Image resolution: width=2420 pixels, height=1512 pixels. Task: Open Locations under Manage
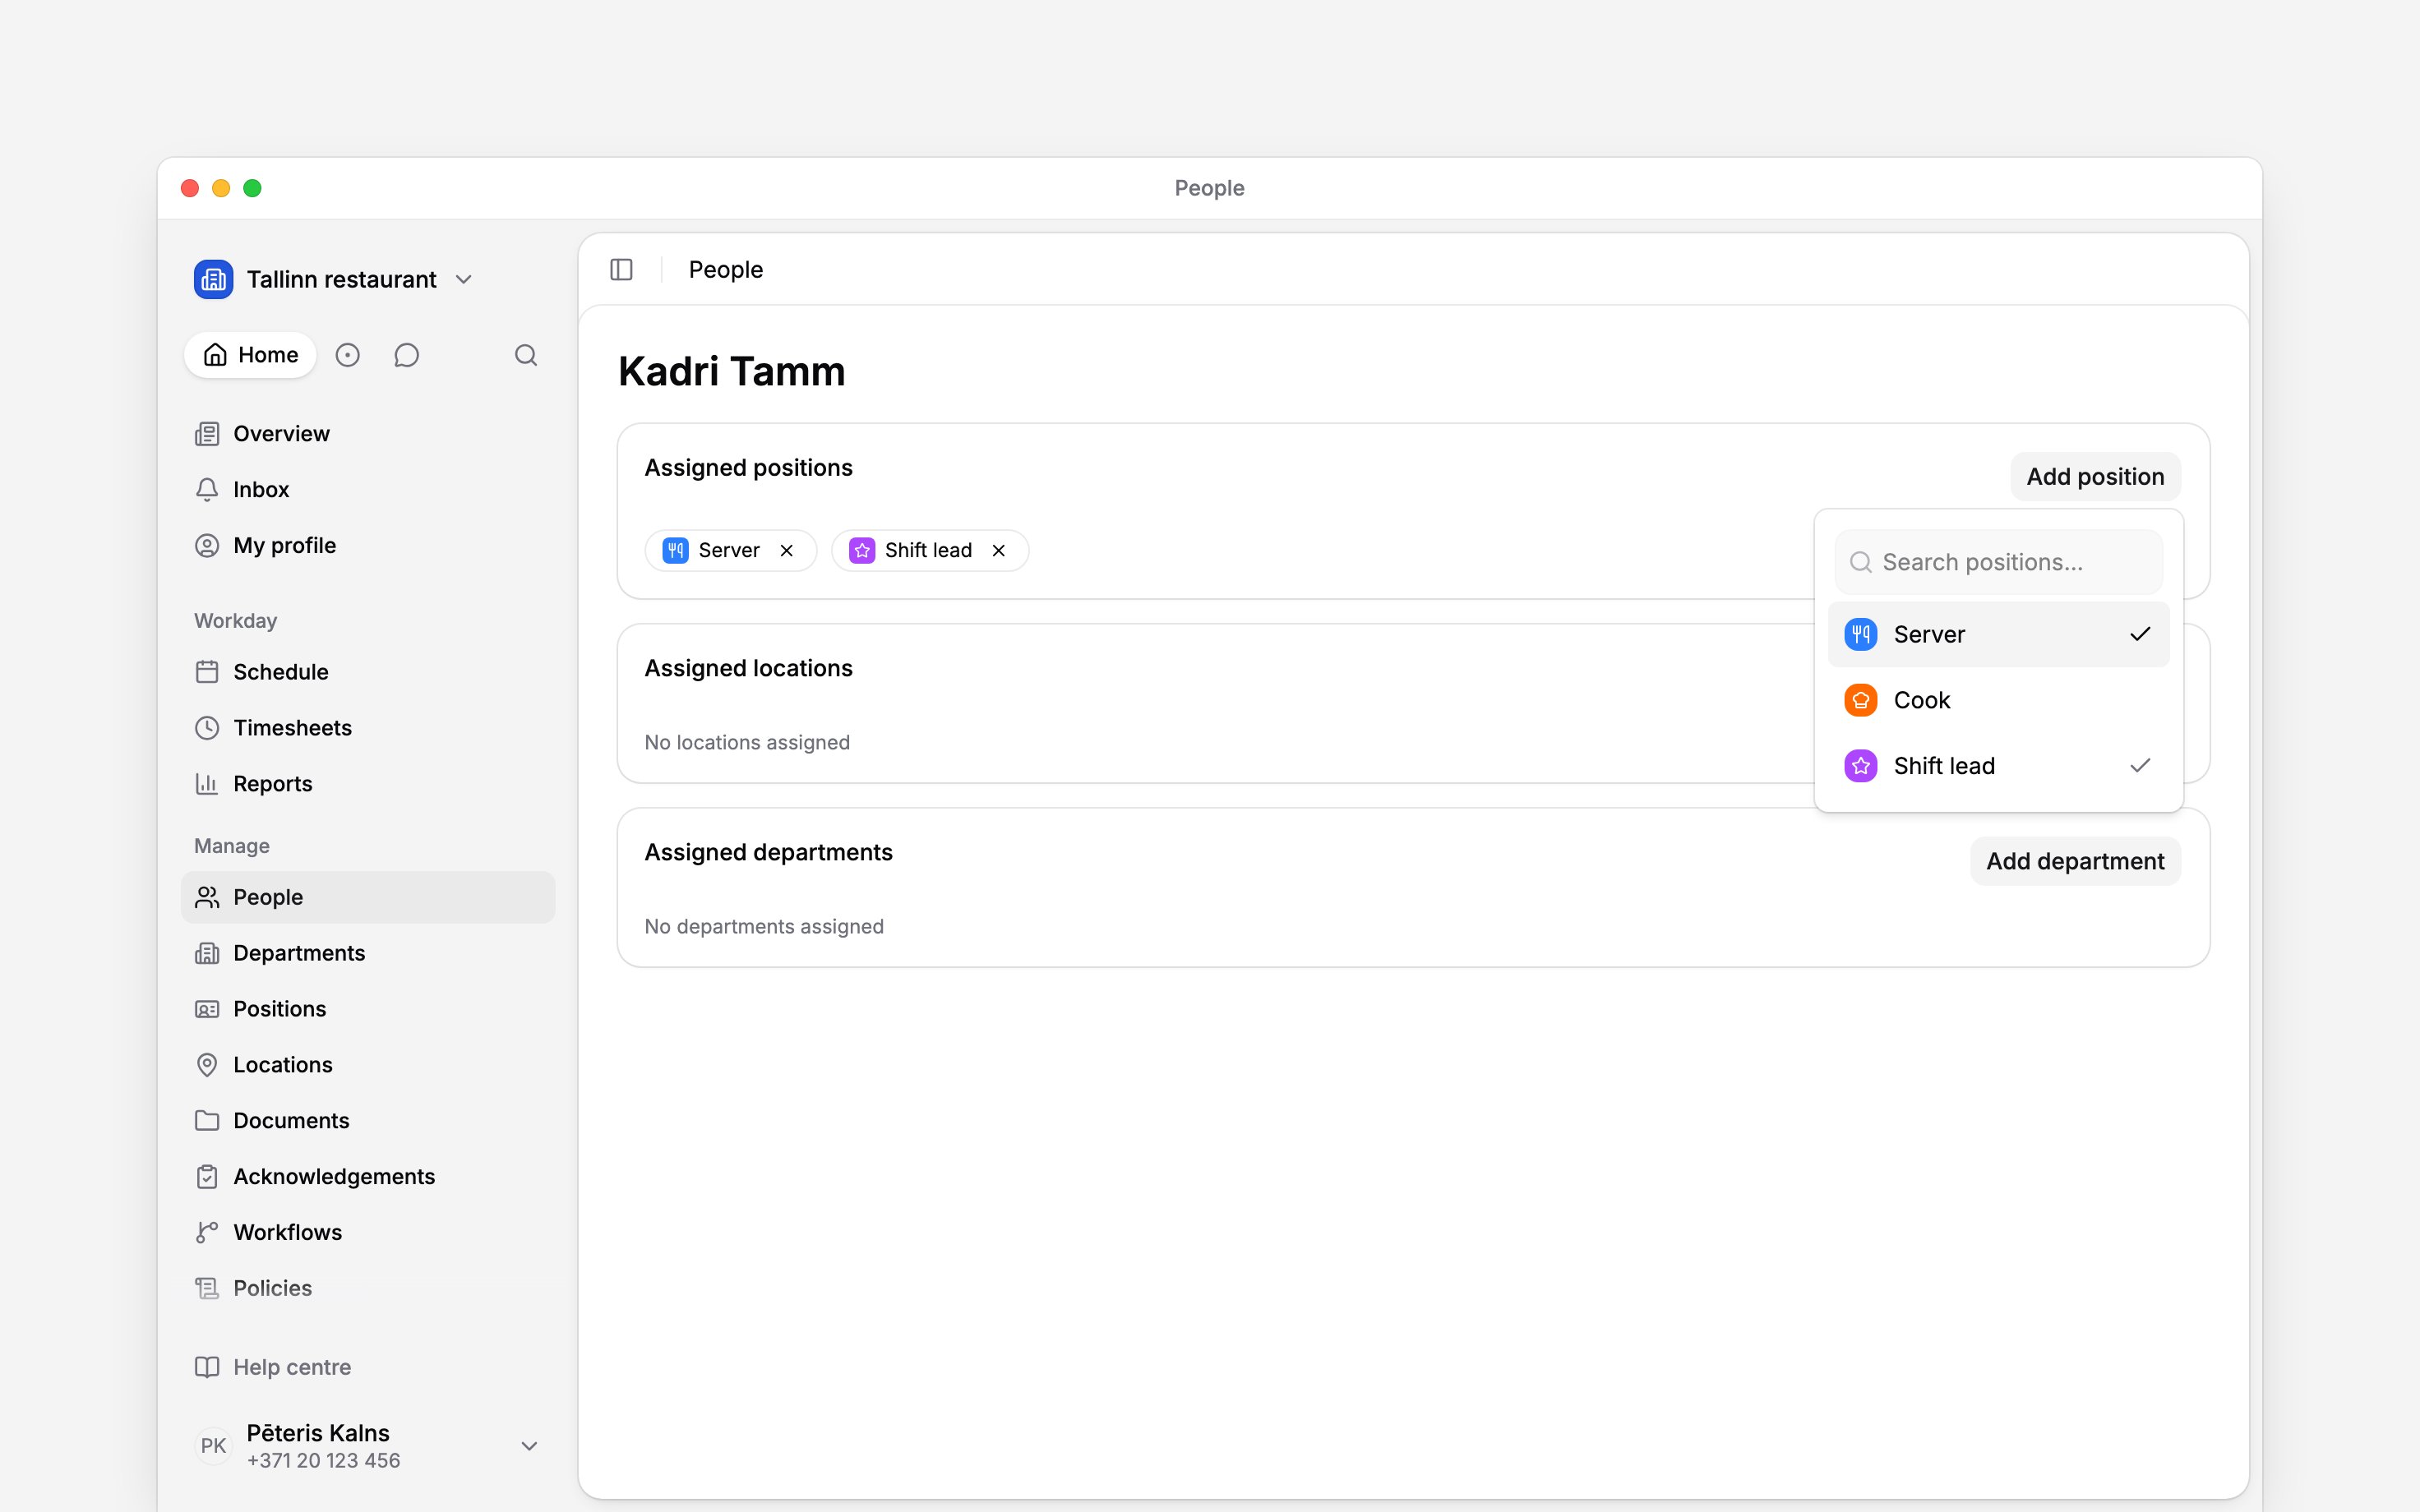[367, 1065]
